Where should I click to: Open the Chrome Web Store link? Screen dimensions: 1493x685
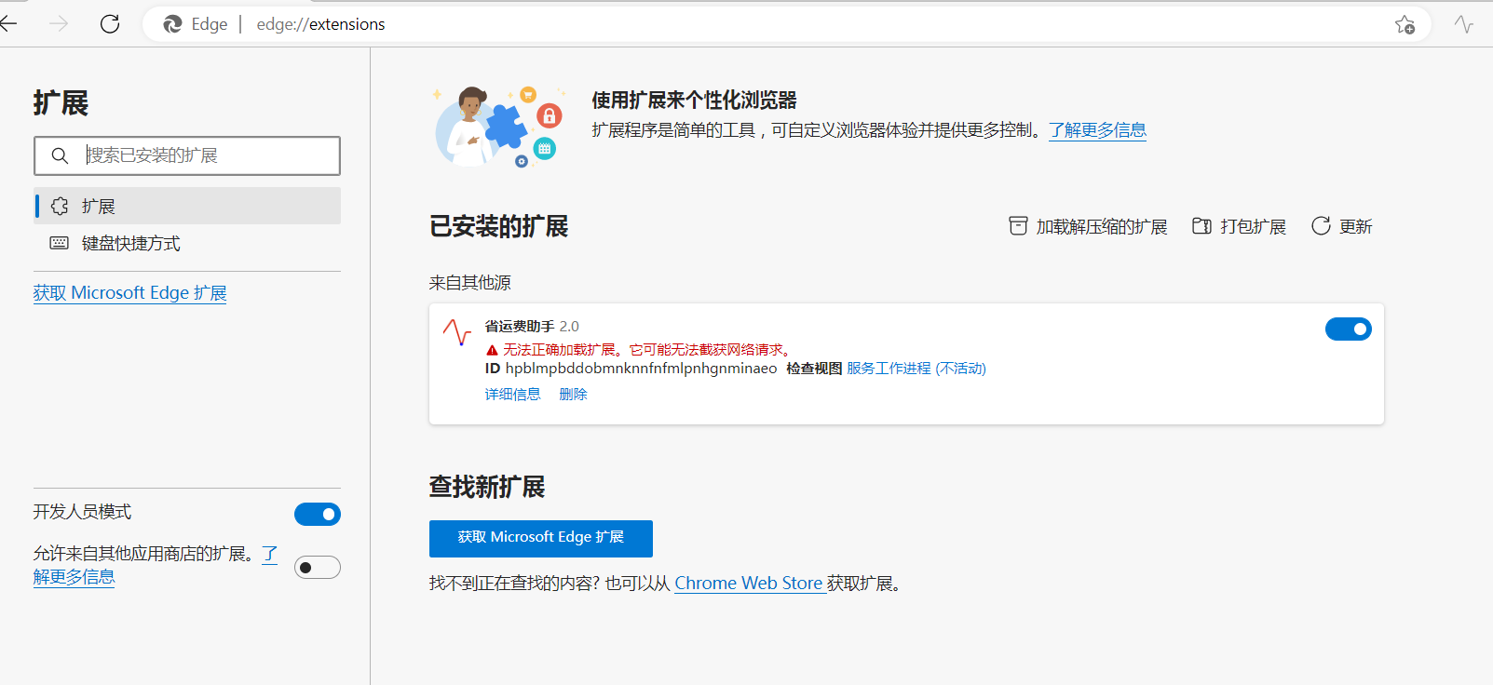[x=749, y=584]
